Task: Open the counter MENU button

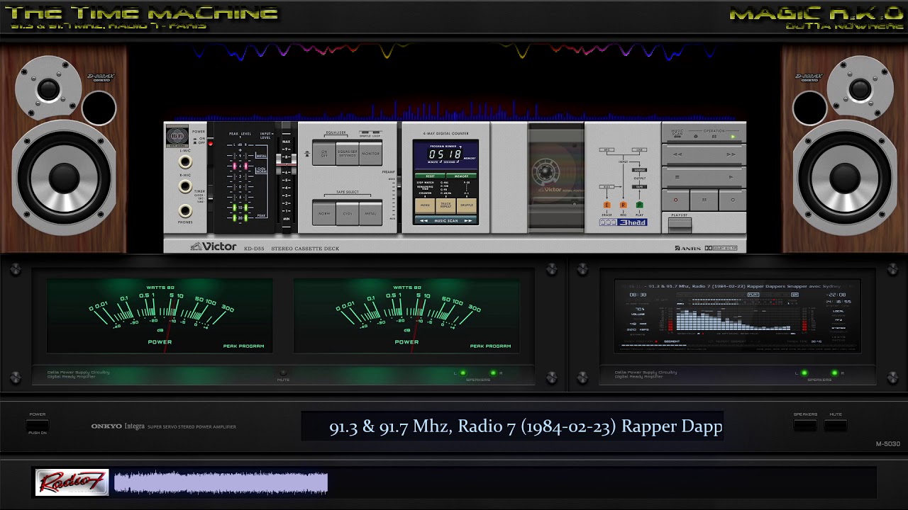Action: tap(424, 205)
